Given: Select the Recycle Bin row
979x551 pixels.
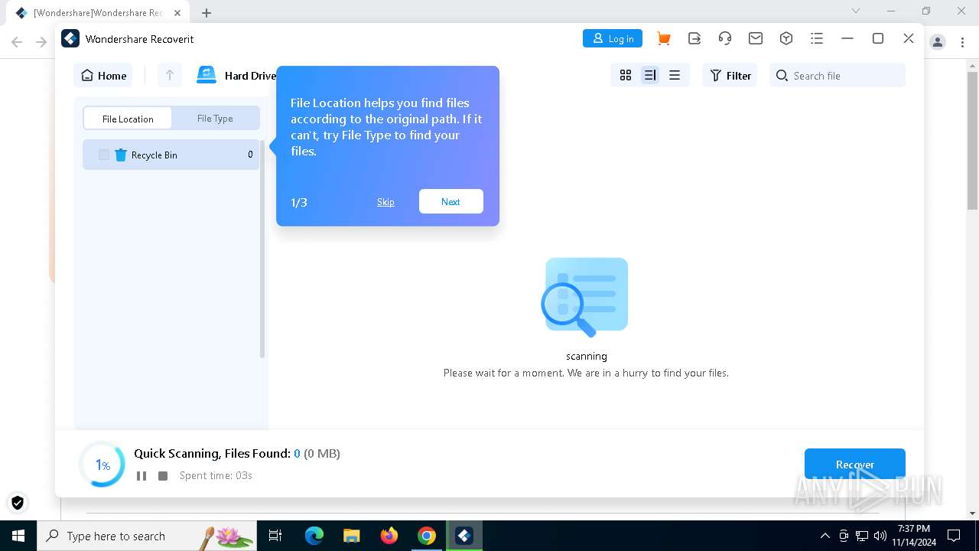Looking at the screenshot, I should (x=171, y=155).
